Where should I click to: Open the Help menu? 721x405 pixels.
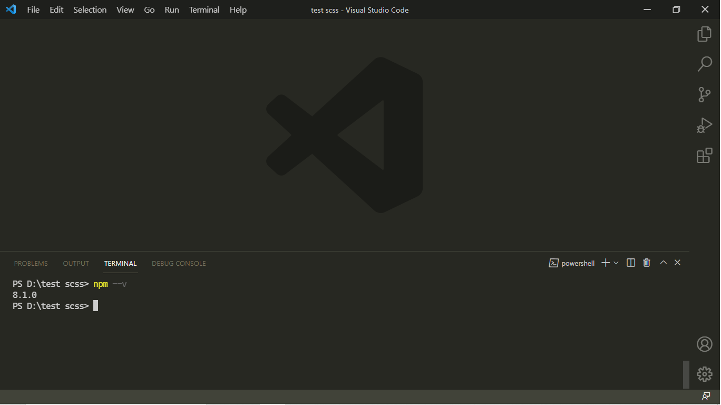click(x=238, y=9)
